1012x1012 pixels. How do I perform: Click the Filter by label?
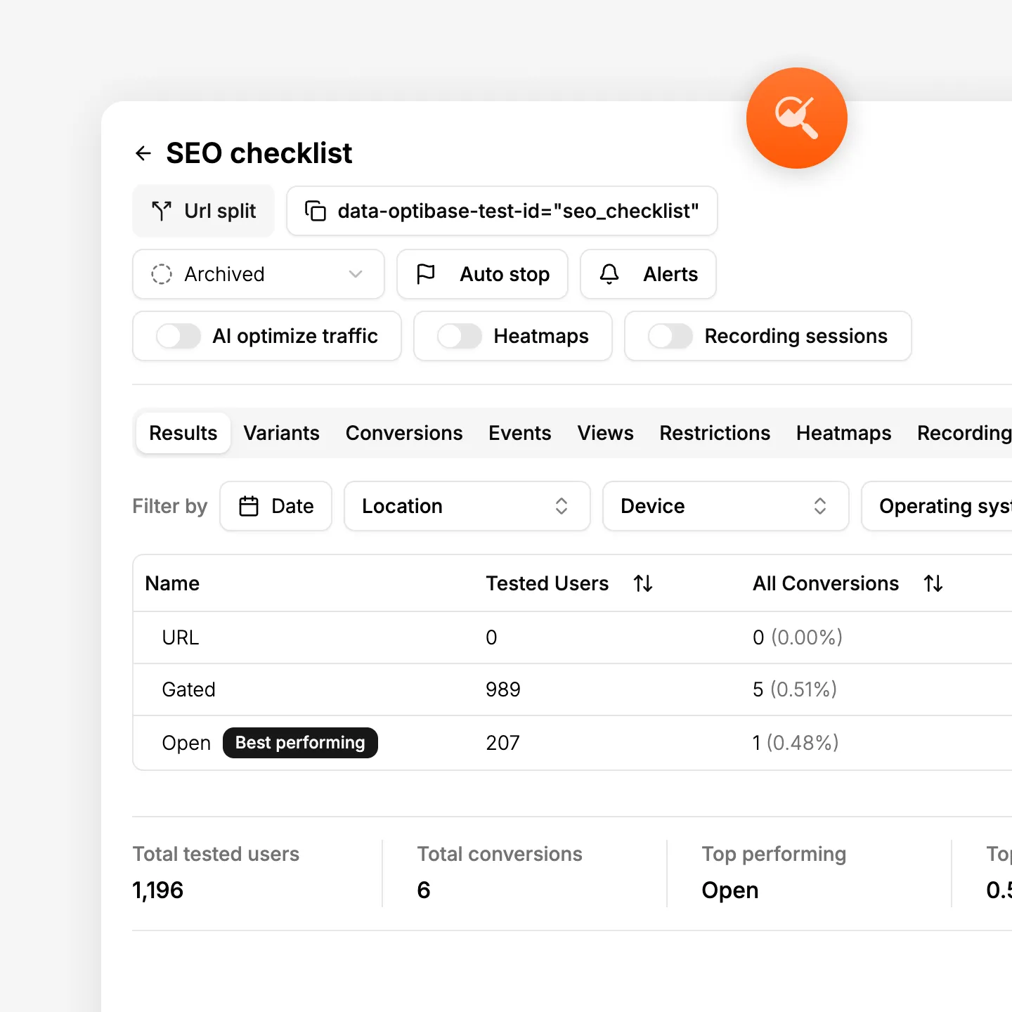coord(170,506)
